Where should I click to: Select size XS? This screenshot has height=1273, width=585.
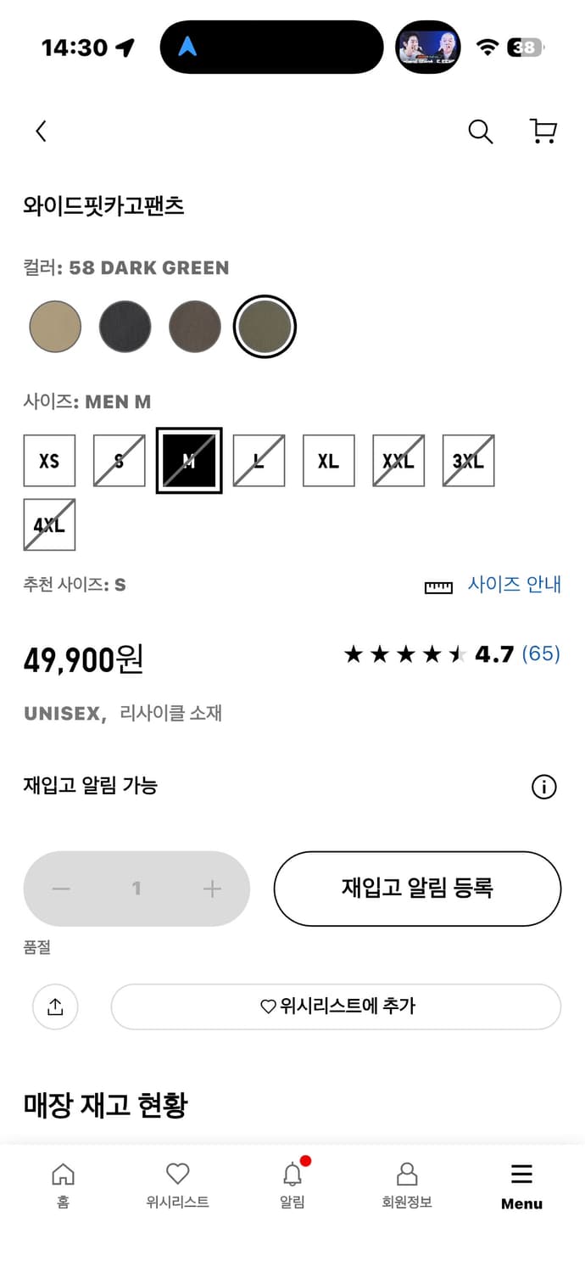49,460
